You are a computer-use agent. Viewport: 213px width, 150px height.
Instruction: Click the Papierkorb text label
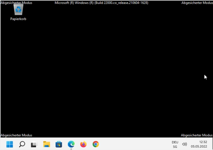(x=18, y=19)
